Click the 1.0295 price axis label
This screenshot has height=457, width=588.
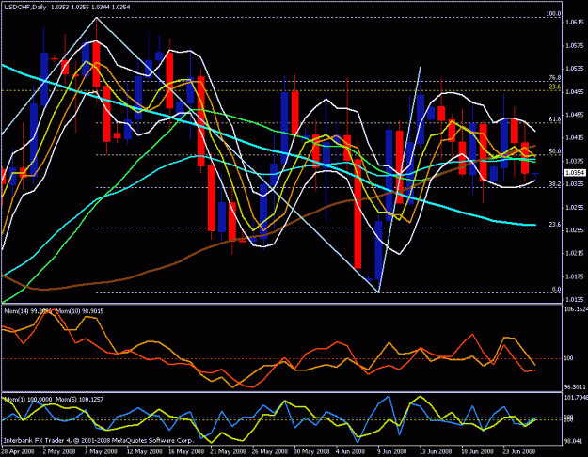click(x=574, y=207)
